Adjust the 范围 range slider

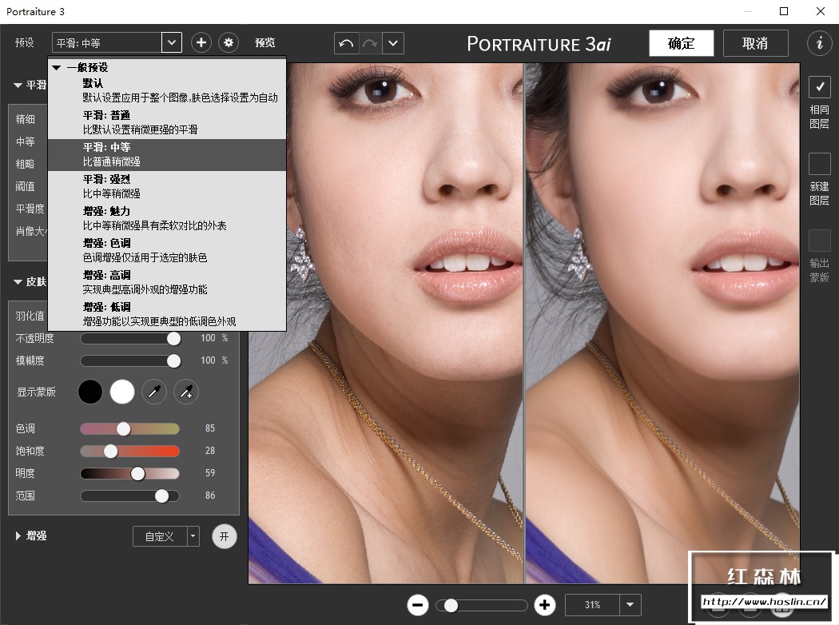click(x=161, y=496)
